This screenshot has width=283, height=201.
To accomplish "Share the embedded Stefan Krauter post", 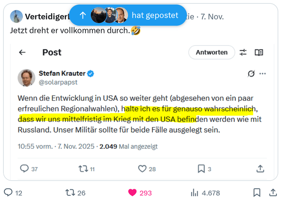I will [x=260, y=168].
